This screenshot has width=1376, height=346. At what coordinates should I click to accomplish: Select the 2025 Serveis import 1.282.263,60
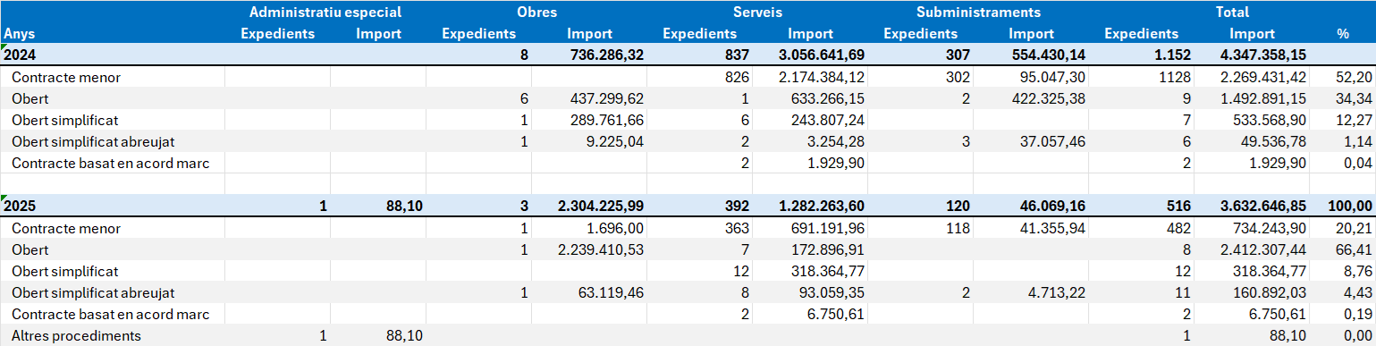click(821, 206)
